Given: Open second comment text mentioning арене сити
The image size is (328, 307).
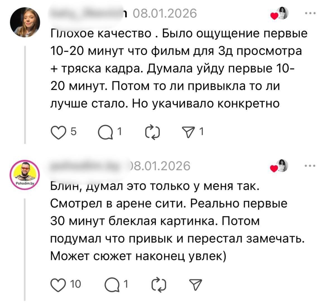Looking at the screenshot, I should click(176, 221).
